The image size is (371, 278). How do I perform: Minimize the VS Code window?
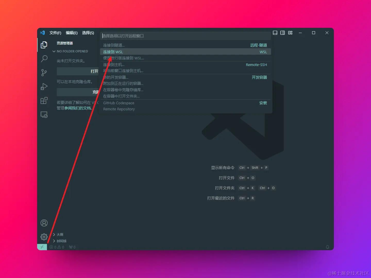coord(300,33)
